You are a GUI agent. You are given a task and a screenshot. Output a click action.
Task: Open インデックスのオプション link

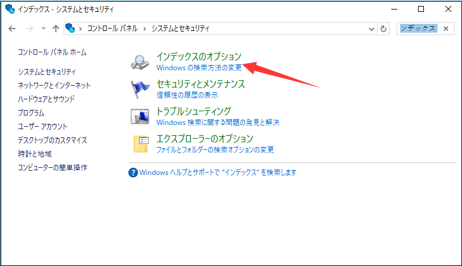(x=199, y=57)
